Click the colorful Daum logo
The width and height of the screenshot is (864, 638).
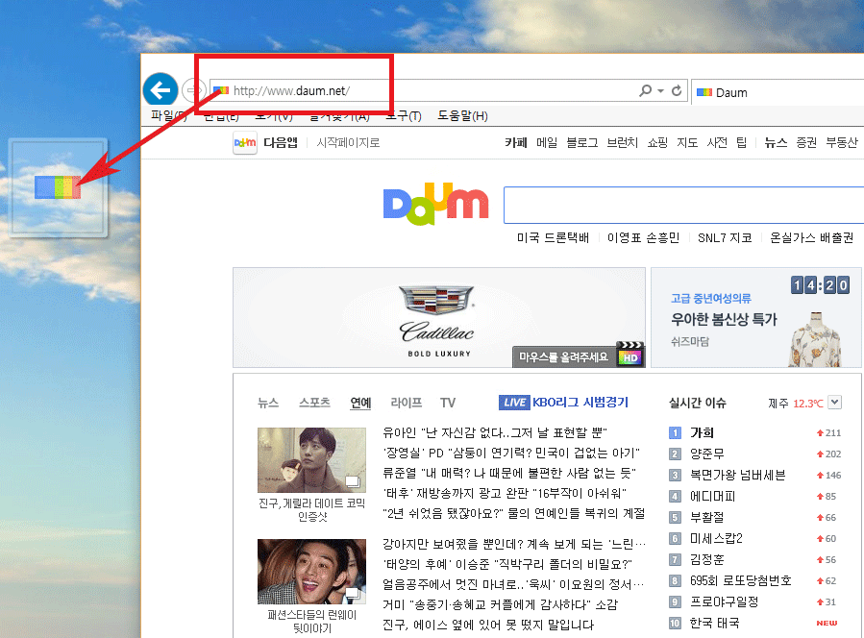(x=436, y=204)
